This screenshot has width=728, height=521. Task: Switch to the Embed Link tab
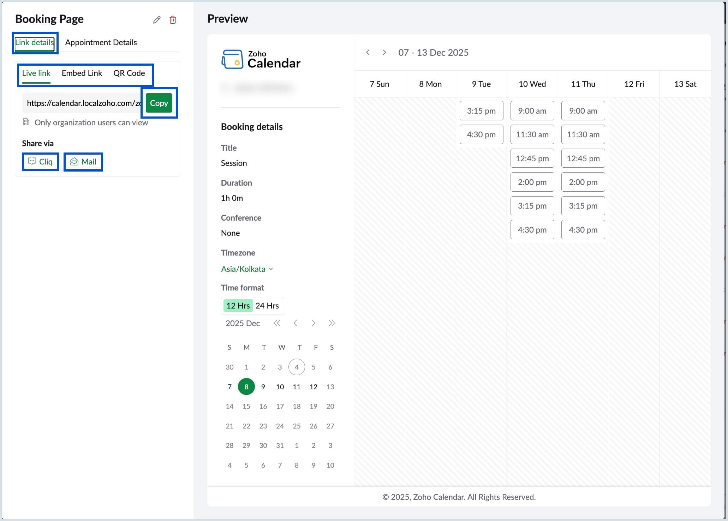82,73
